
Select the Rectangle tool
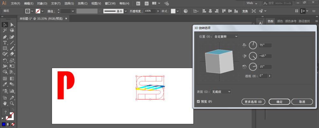(x=5, y=48)
